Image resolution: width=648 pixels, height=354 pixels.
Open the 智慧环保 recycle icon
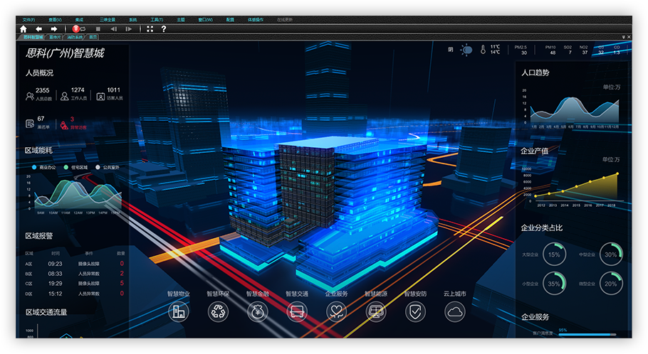click(218, 311)
